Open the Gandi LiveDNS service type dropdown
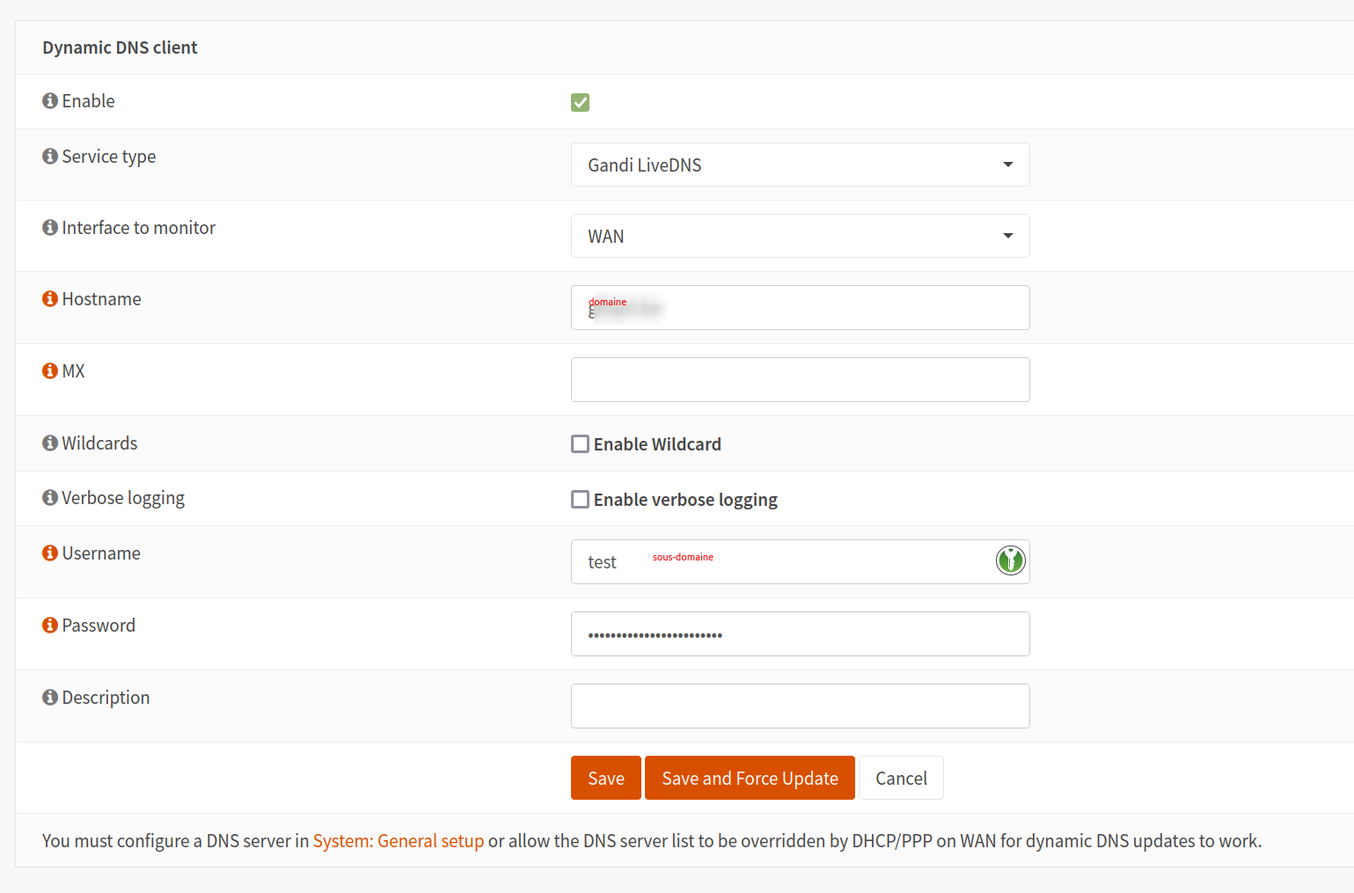This screenshot has height=893, width=1354. pyautogui.click(x=800, y=165)
